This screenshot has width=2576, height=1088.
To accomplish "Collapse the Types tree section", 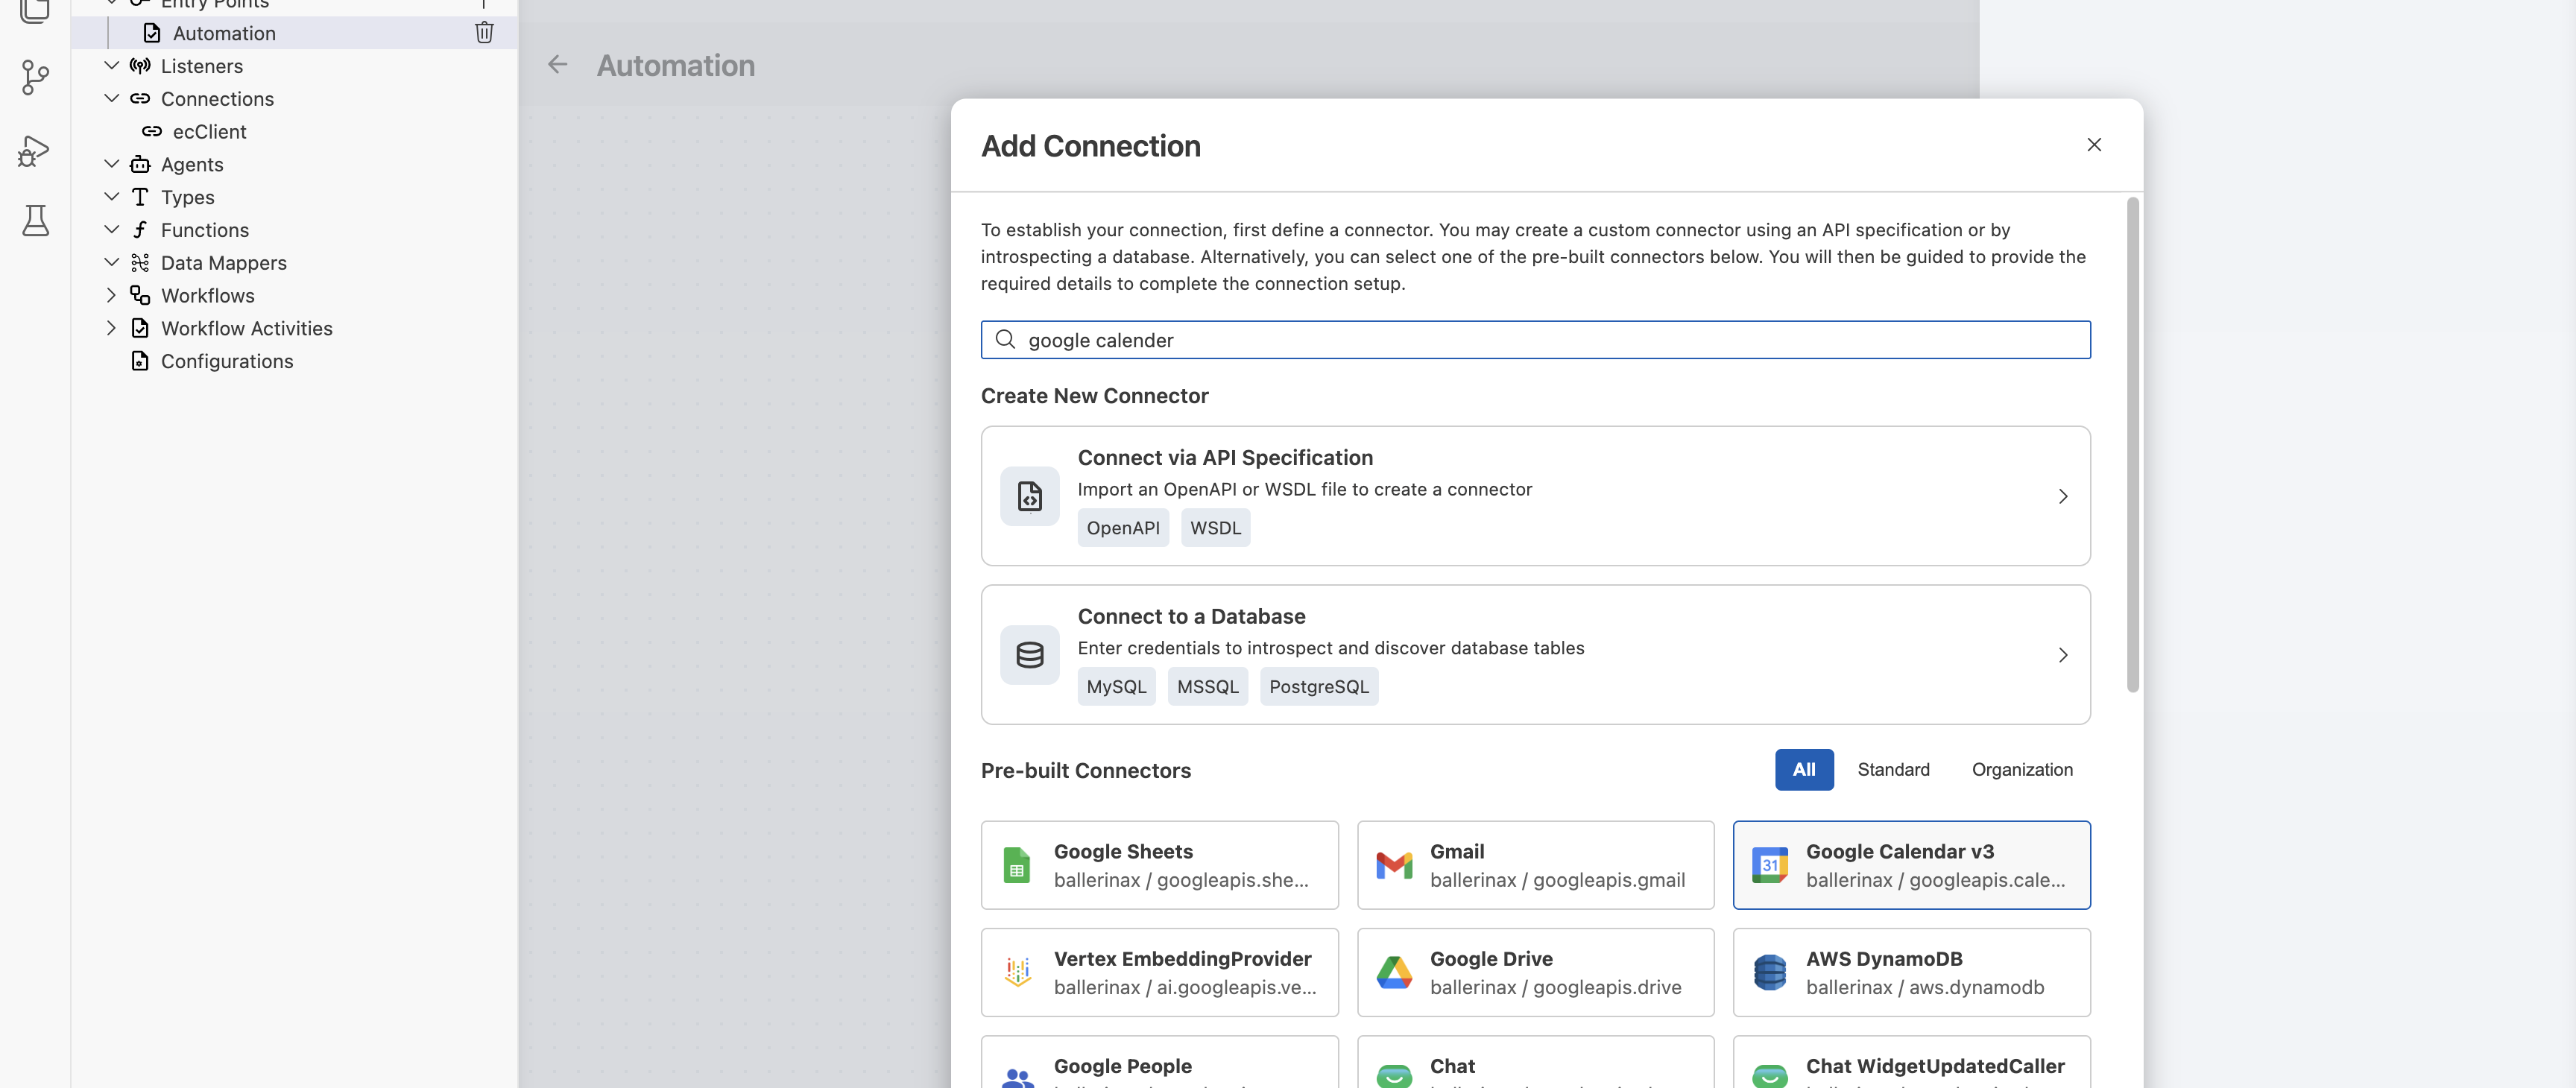I will click(x=111, y=197).
